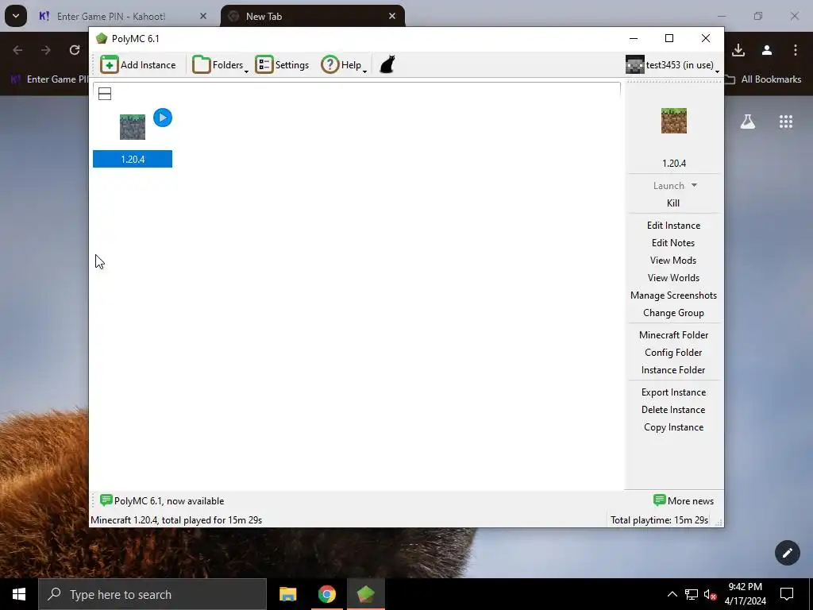Open Chrome from the taskbar
Screen dimensions: 813x610
326,594
